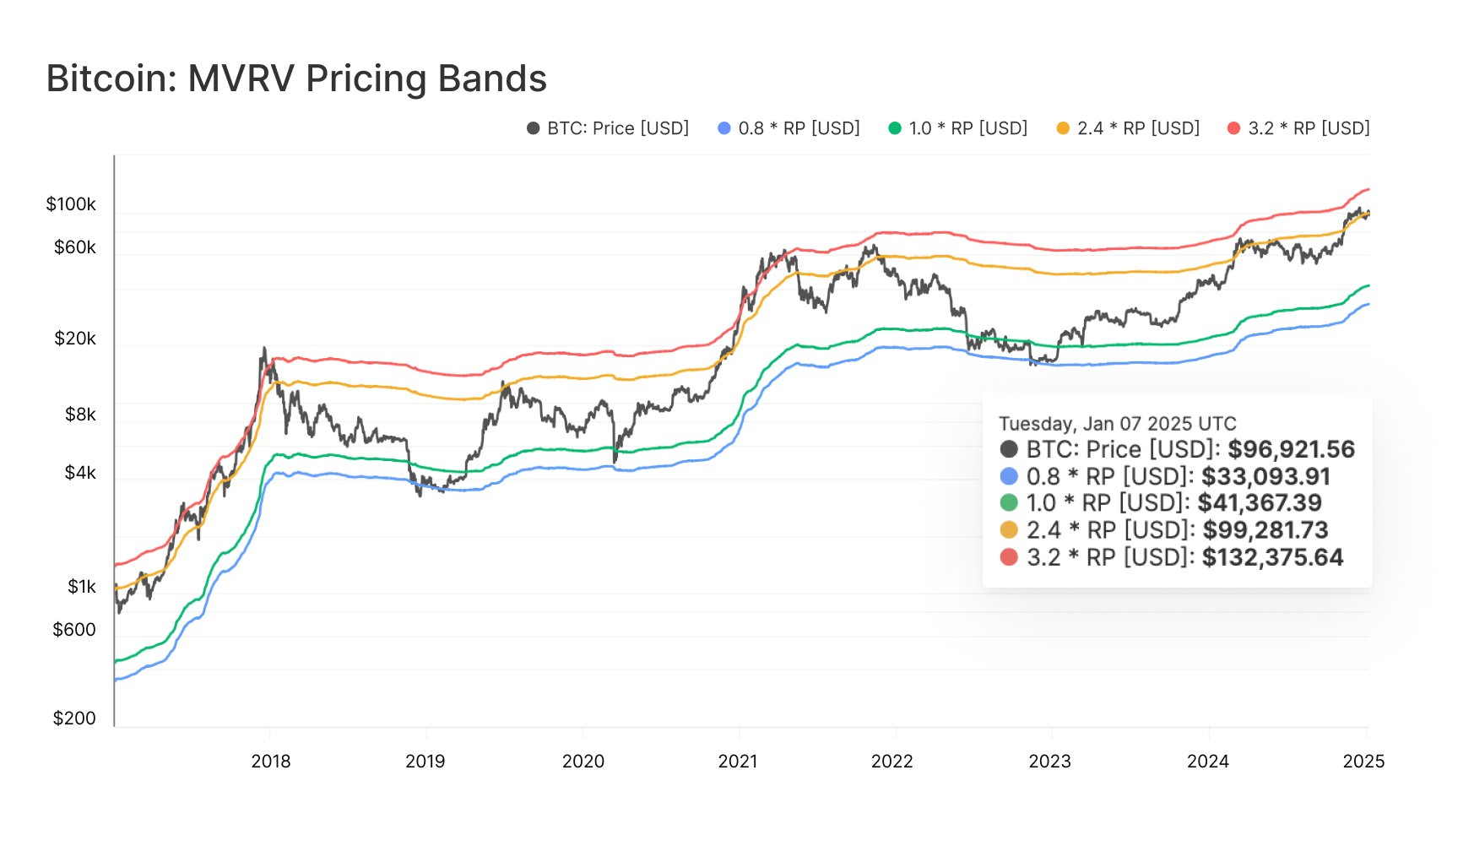Click the red 3.2 * RP legend dot
Viewport: 1474px width, 846px height.
click(x=1233, y=128)
